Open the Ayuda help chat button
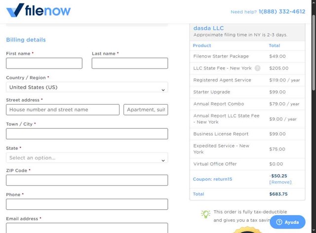 click(x=287, y=222)
